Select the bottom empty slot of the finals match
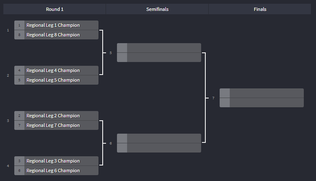Viewport: 316px width, 181px height. (x=262, y=103)
